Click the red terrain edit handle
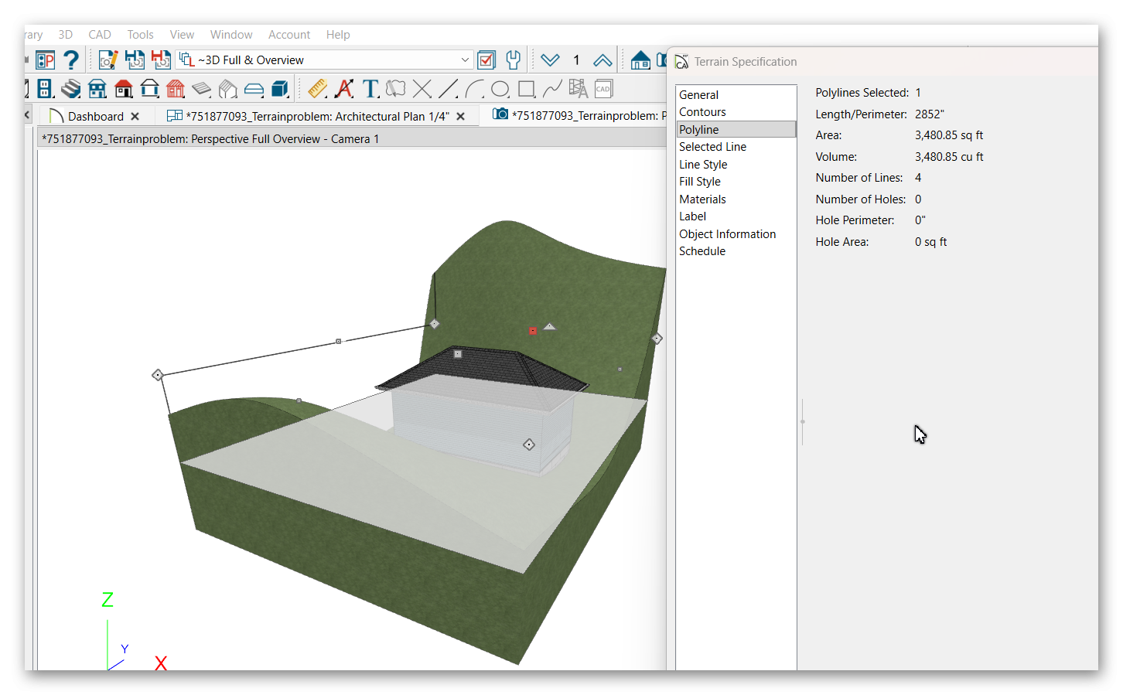 pos(533,331)
